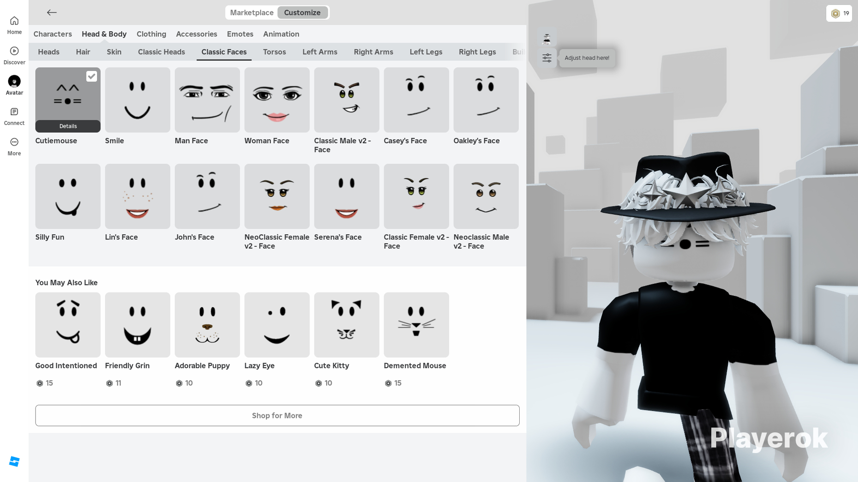Switch to the Right Arms subtab
The width and height of the screenshot is (858, 482).
[374, 52]
